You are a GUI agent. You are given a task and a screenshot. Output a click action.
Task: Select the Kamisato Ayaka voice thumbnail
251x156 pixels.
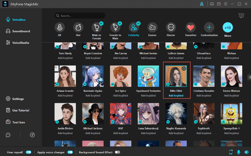tap(93, 76)
